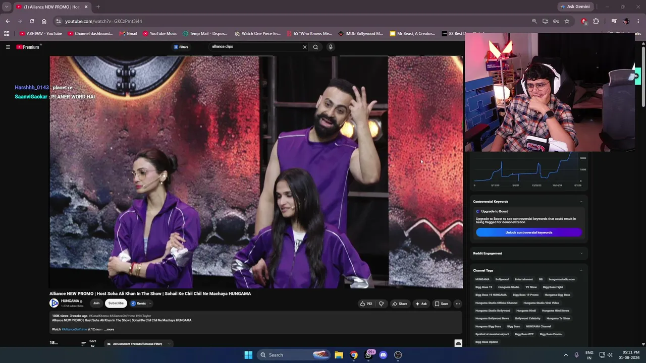Screen dimensions: 646x363
Task: Focus the YouTube search box
Action: click(255, 47)
